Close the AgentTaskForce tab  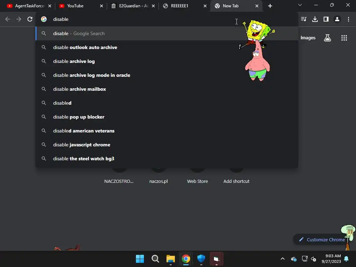coord(50,6)
